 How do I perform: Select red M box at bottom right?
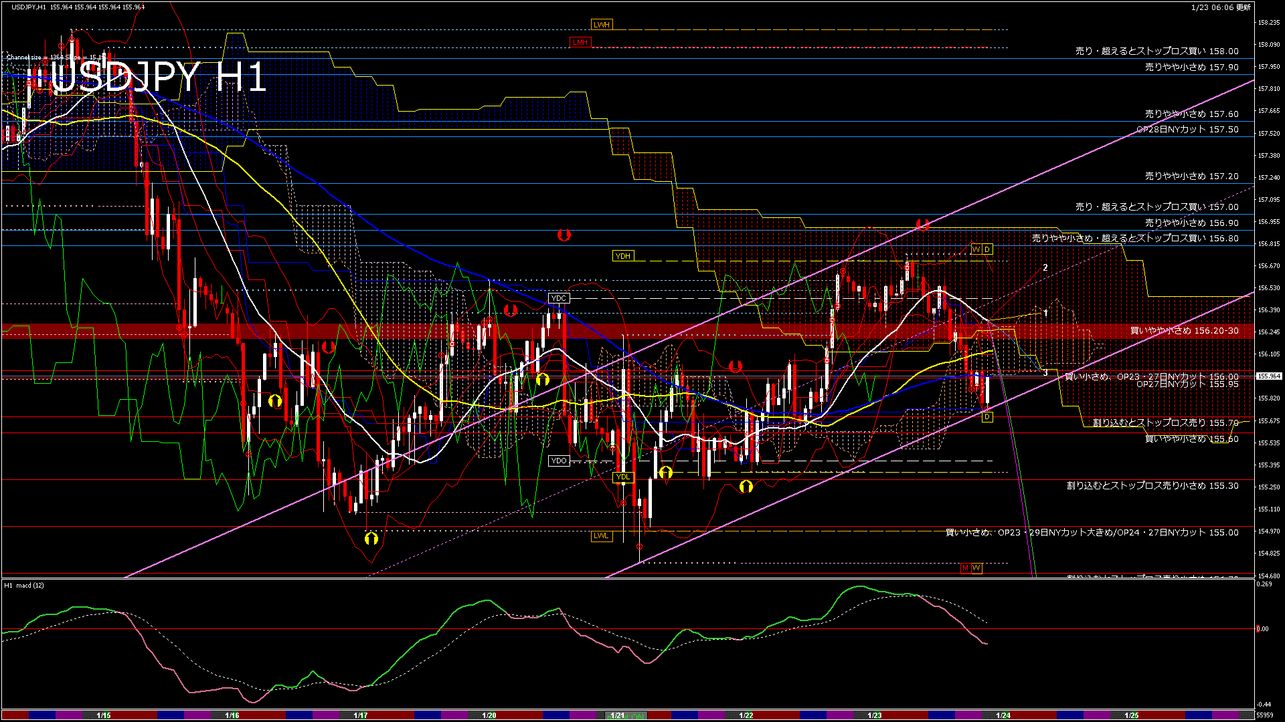point(965,568)
